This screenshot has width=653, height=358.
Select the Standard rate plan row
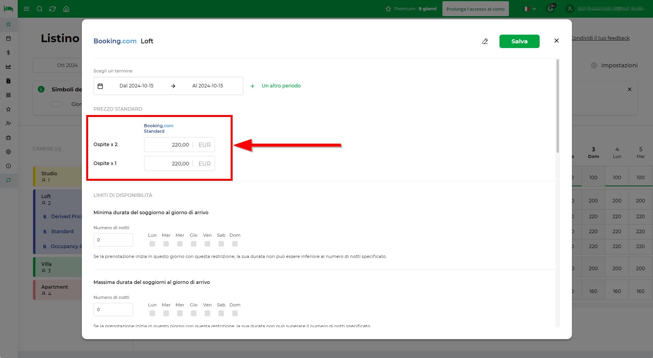59,232
